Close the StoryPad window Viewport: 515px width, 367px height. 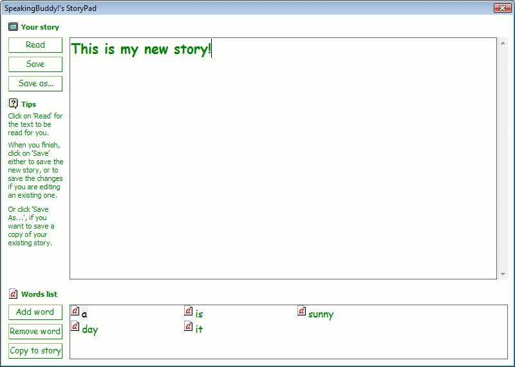(x=502, y=8)
